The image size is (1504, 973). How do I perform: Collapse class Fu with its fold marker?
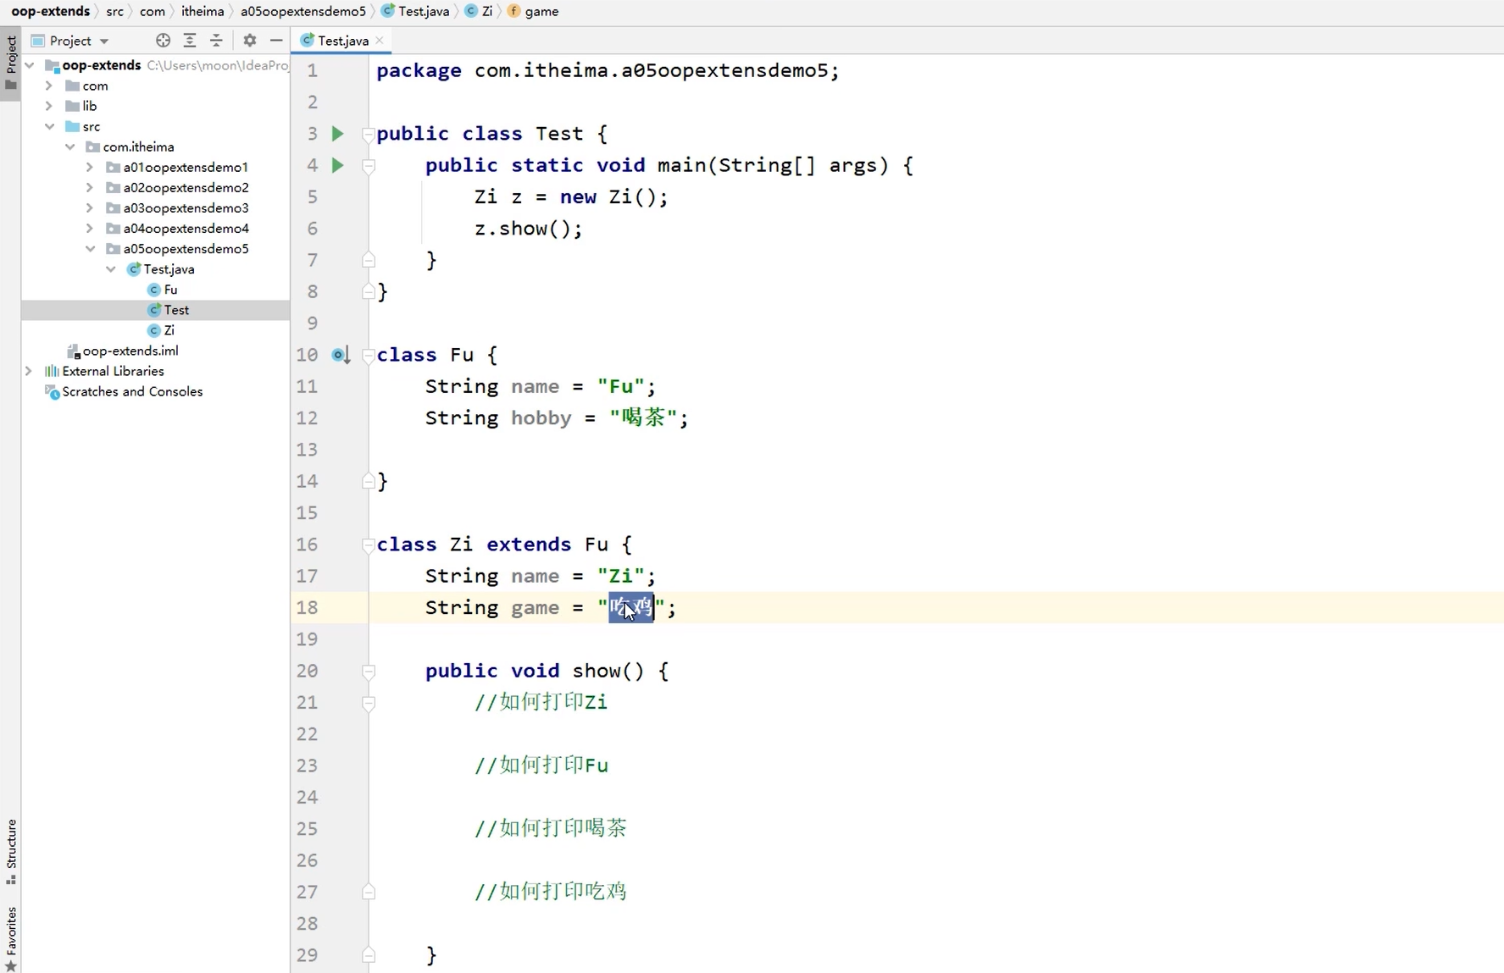point(368,356)
